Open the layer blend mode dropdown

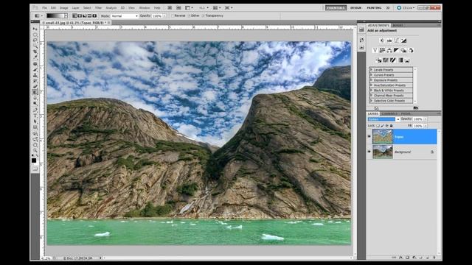(x=383, y=119)
